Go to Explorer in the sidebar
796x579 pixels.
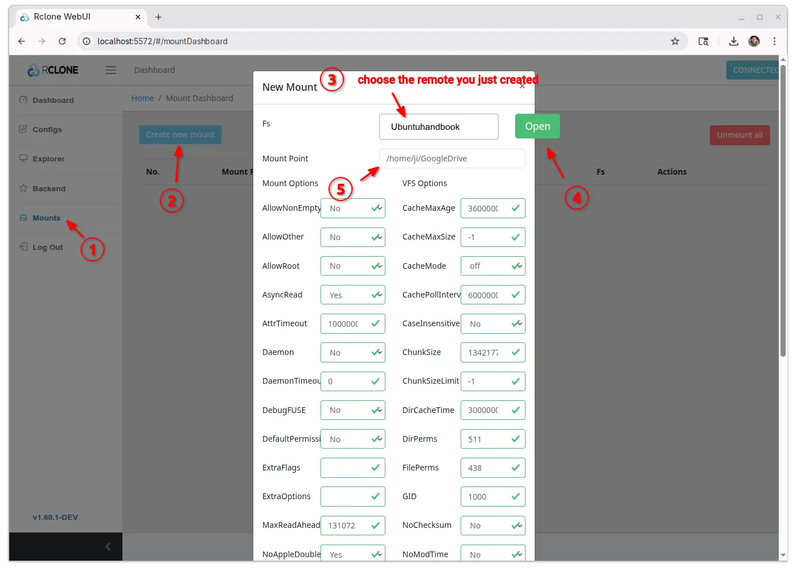(x=48, y=159)
